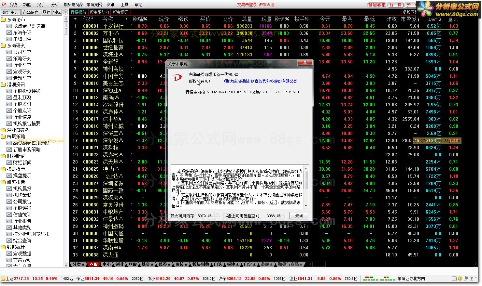Click the 数据统计 folder icon
This screenshot has width=482, height=286.
click(x=3, y=247)
